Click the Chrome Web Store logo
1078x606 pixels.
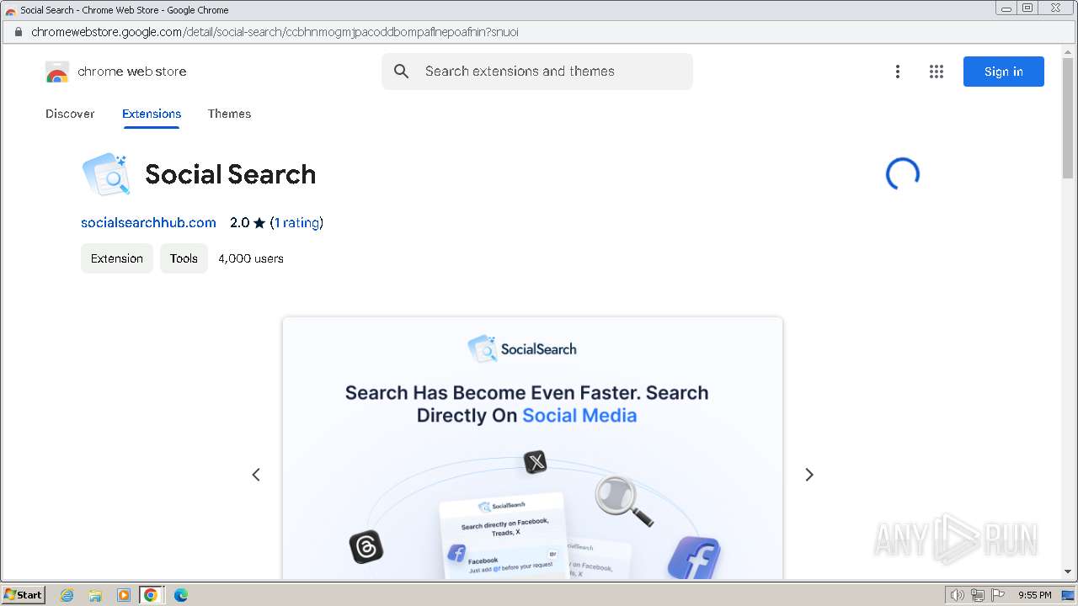click(x=57, y=72)
